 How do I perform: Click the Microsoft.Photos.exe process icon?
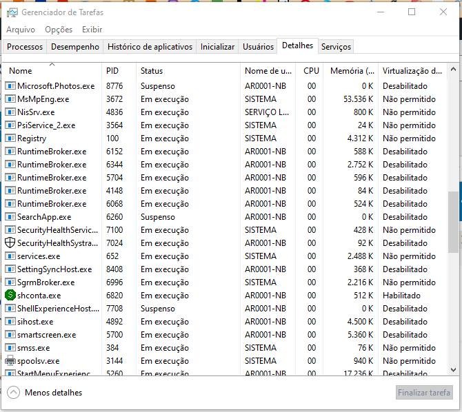pyautogui.click(x=10, y=86)
